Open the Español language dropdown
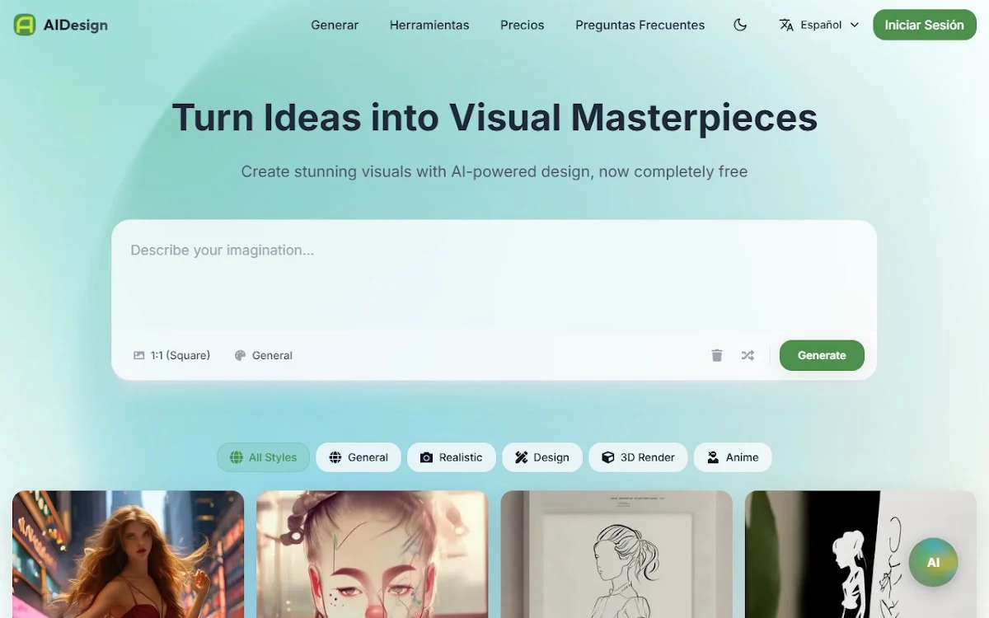The height and width of the screenshot is (618, 989). click(x=819, y=25)
